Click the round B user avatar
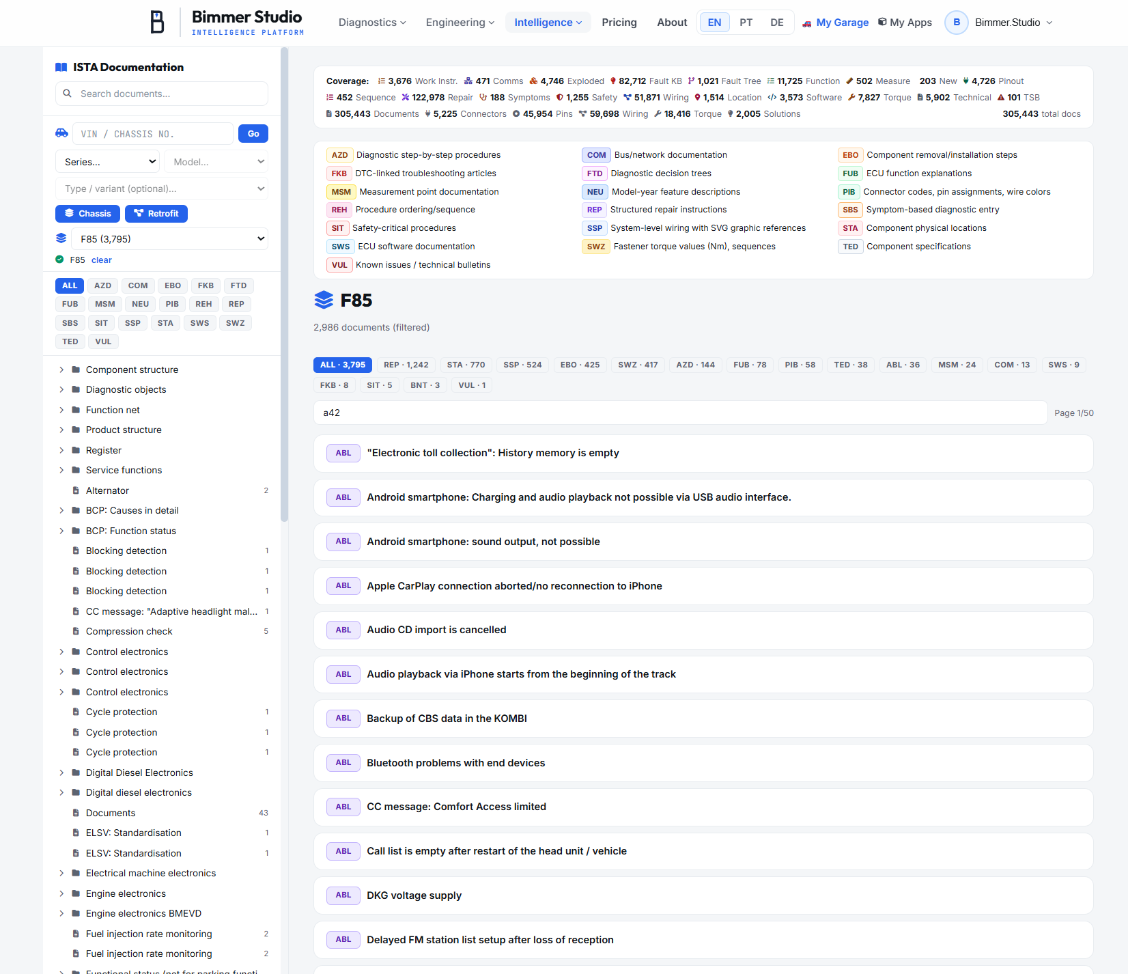The image size is (1128, 974). (956, 23)
